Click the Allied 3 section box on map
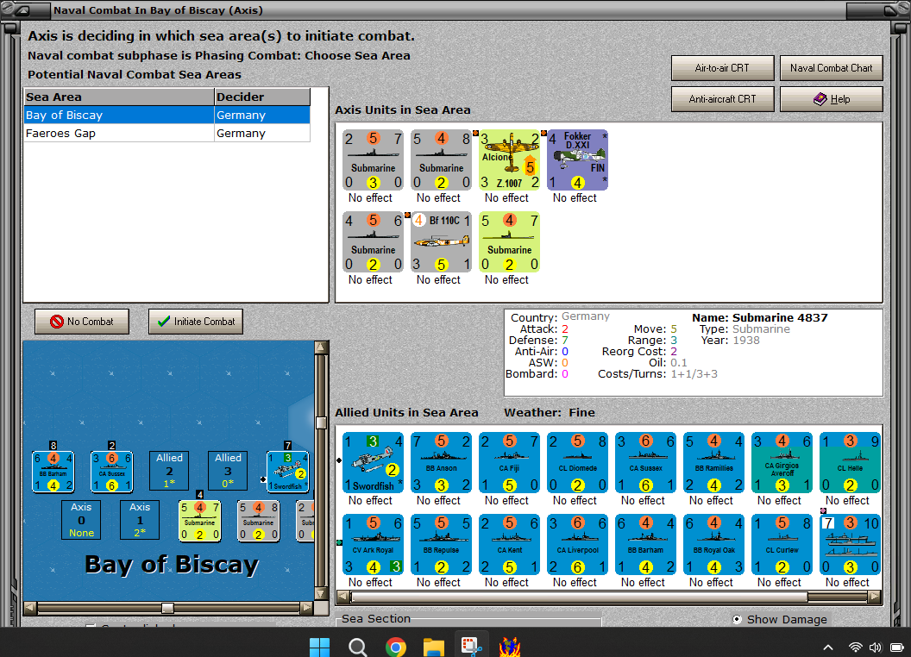 click(x=228, y=471)
